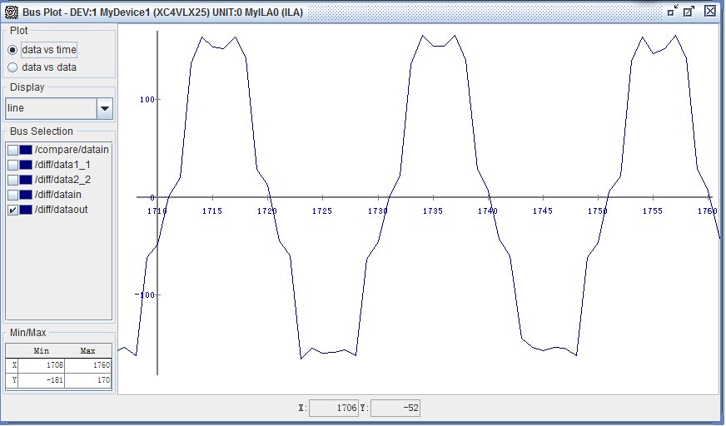Screen dimensions: 726x426
Task: Open the Display type dropdown arrow
Action: [x=105, y=108]
